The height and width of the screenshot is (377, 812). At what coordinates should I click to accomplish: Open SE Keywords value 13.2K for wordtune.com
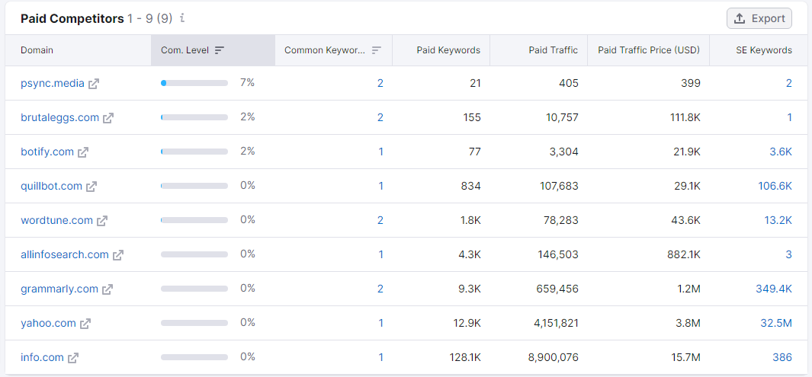(x=778, y=220)
